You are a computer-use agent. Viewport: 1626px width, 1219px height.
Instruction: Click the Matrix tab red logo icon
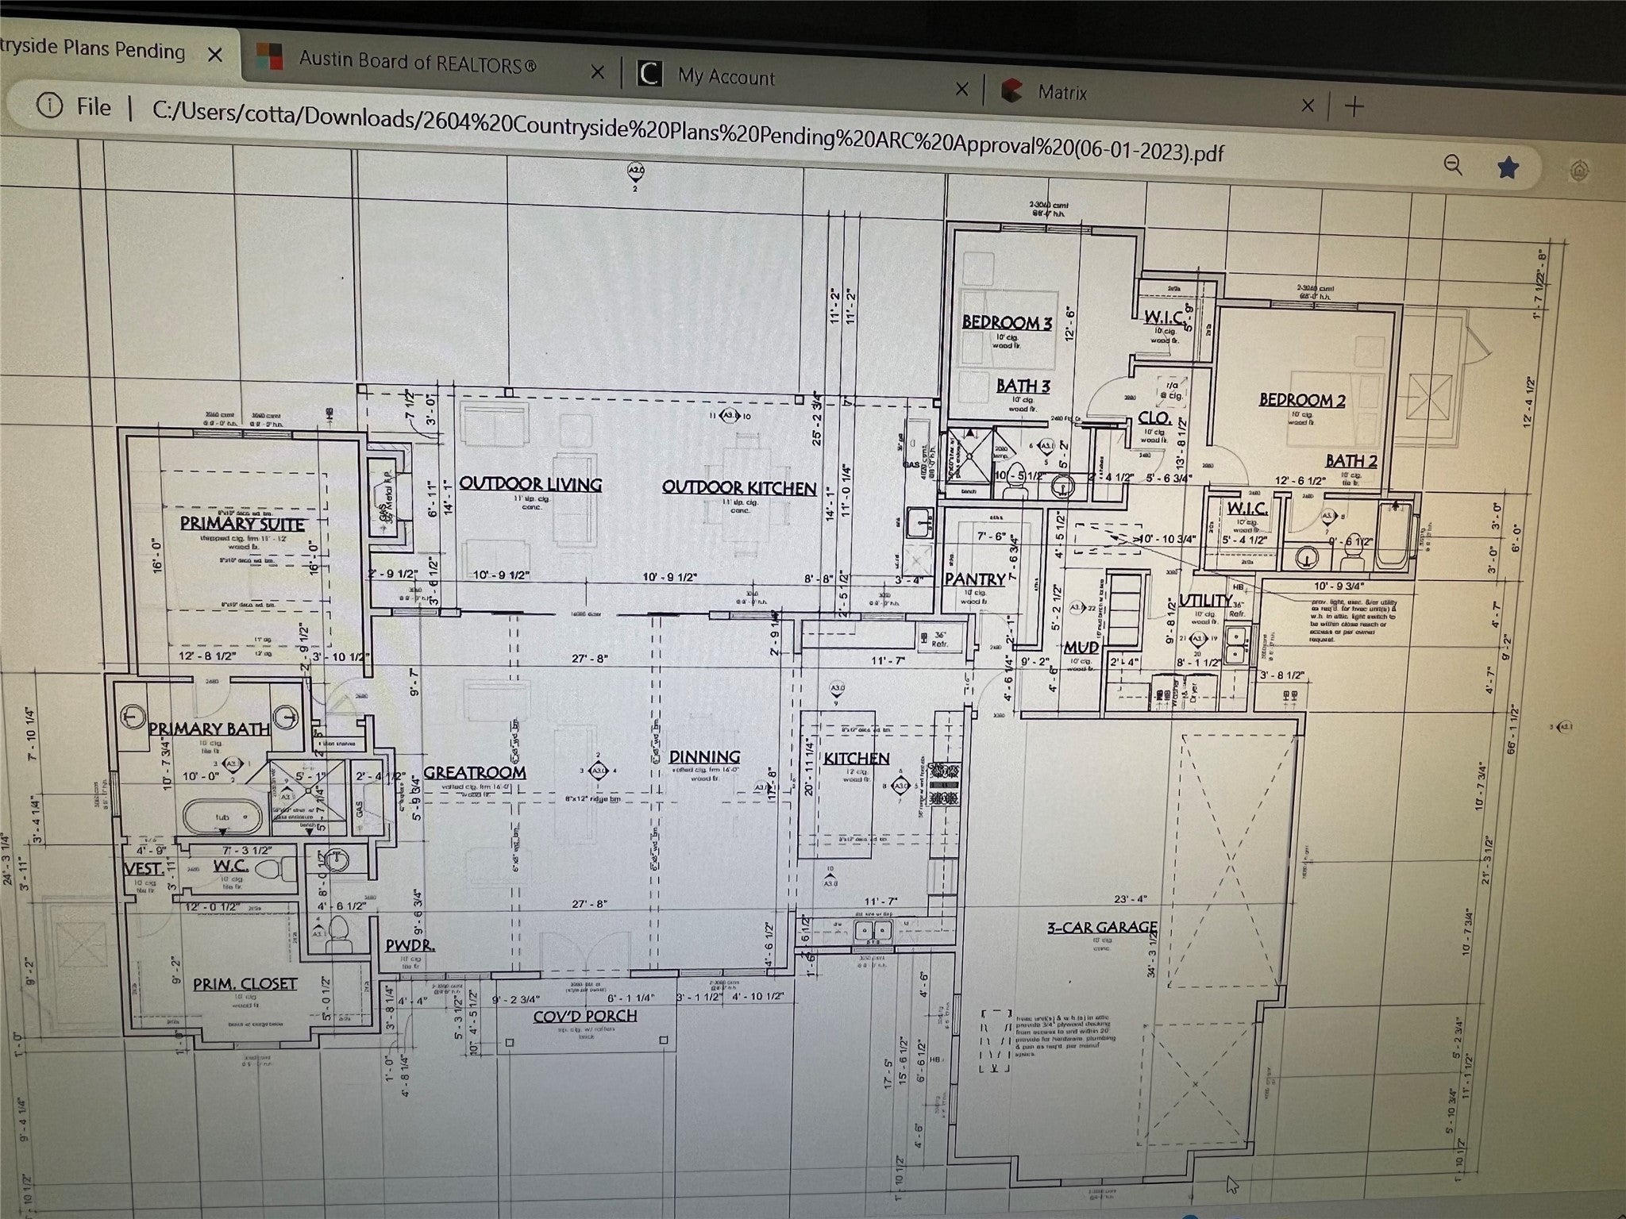coord(1011,90)
